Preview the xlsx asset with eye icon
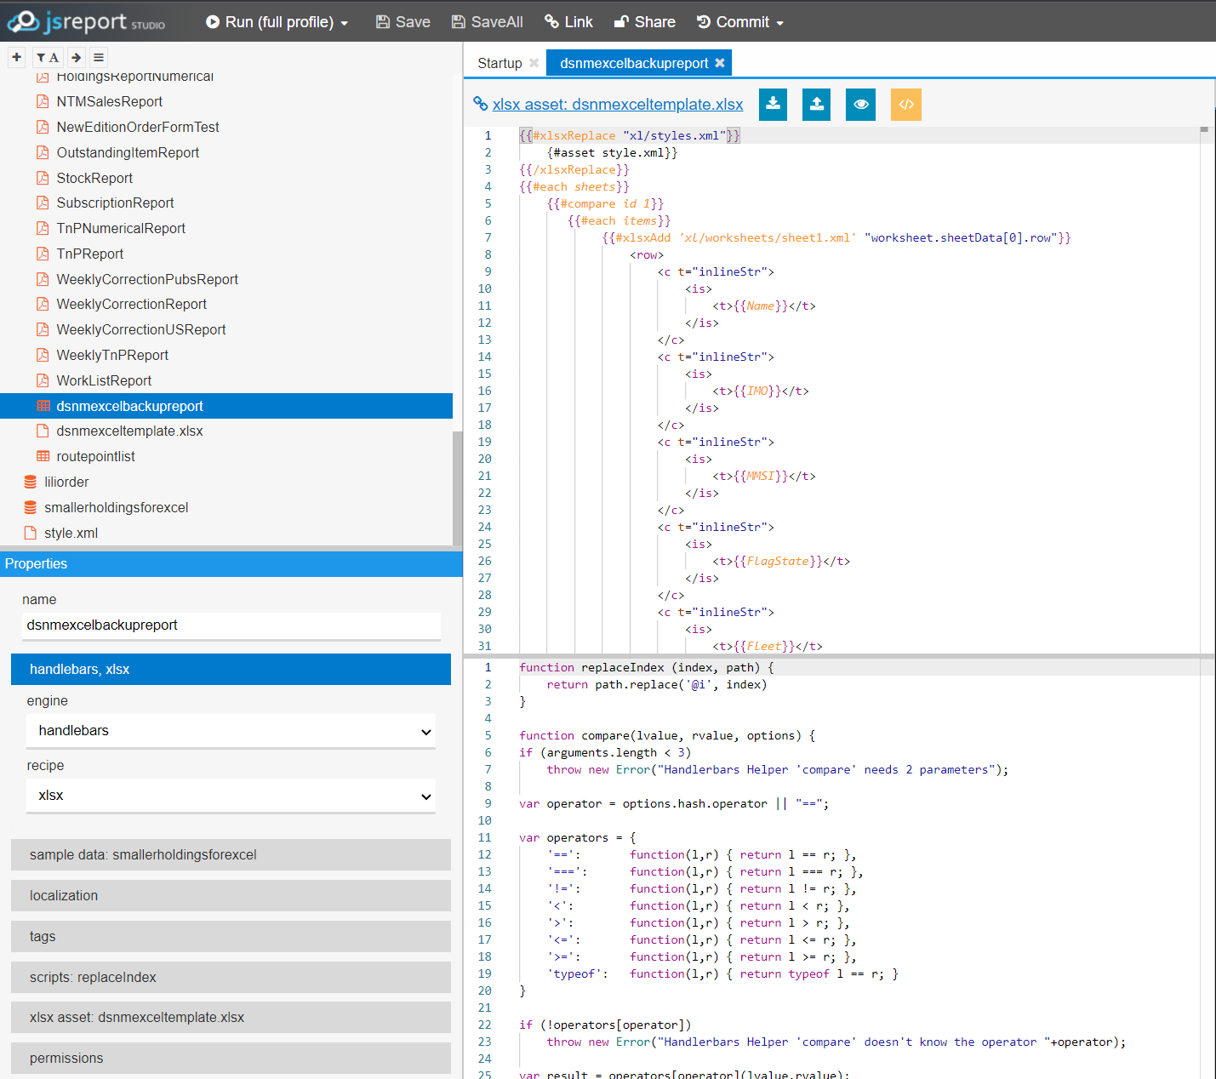1216x1079 pixels. click(860, 104)
